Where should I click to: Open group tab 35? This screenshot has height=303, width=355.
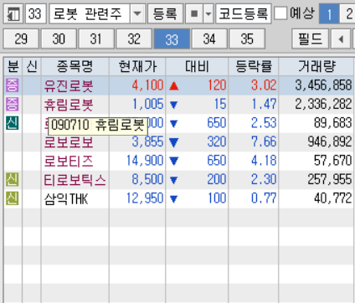[x=247, y=39]
